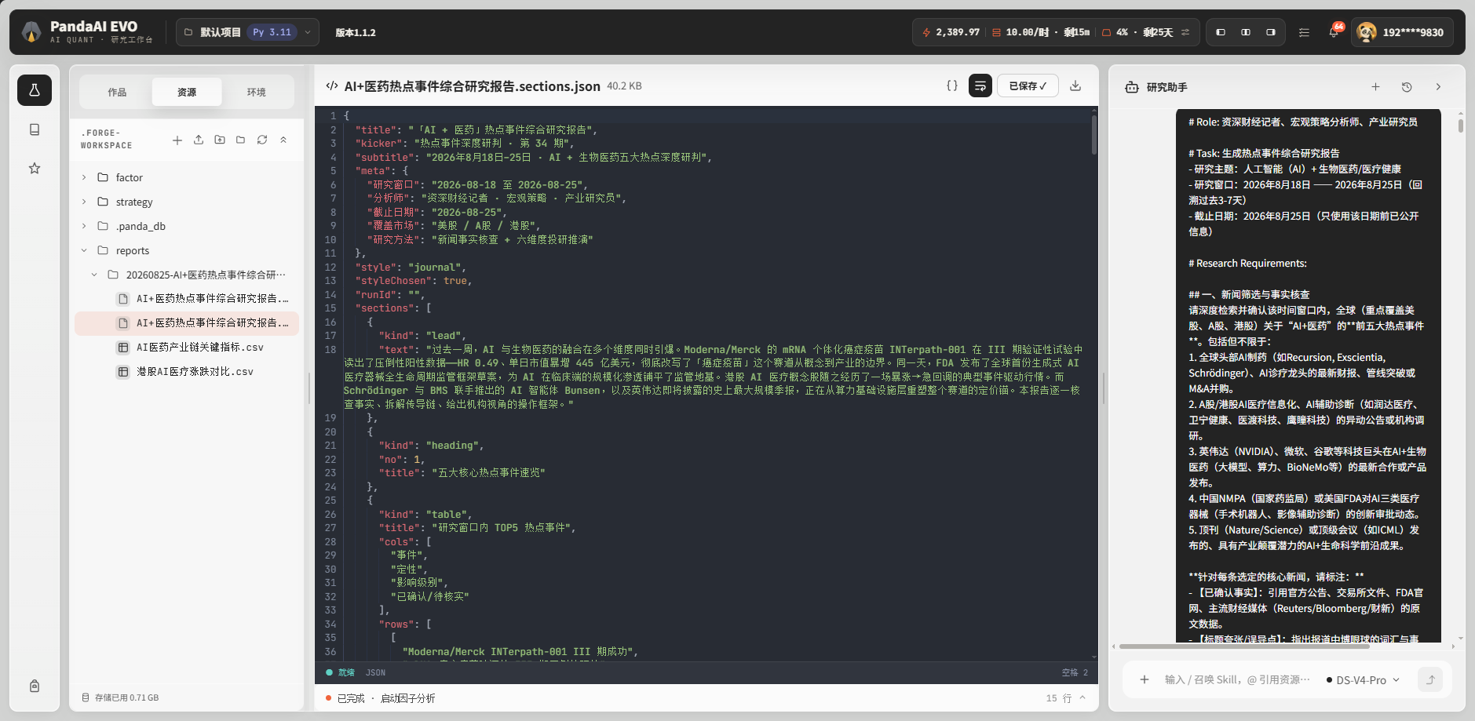The width and height of the screenshot is (1475, 721).
Task: Open the favorites star section
Action: pyautogui.click(x=35, y=168)
